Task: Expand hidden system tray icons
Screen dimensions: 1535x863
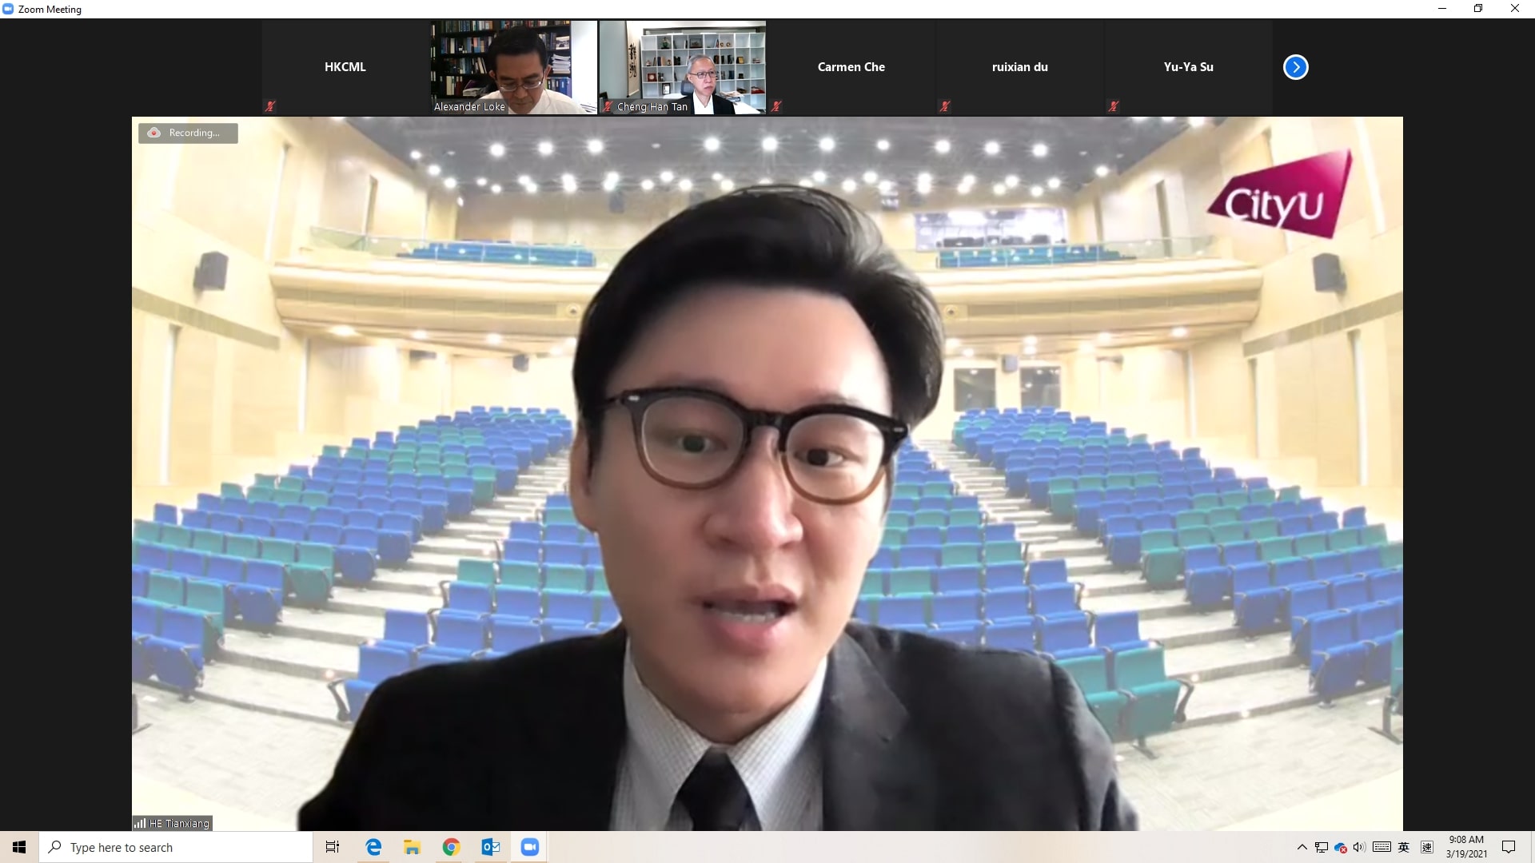Action: pyautogui.click(x=1302, y=847)
